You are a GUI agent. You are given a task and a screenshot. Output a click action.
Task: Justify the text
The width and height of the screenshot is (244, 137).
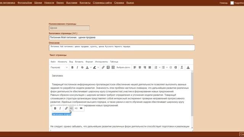(x=150, y=67)
